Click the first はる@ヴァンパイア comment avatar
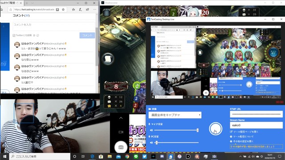Image resolution: width=285 pixels, height=160 pixels. pyautogui.click(x=17, y=45)
